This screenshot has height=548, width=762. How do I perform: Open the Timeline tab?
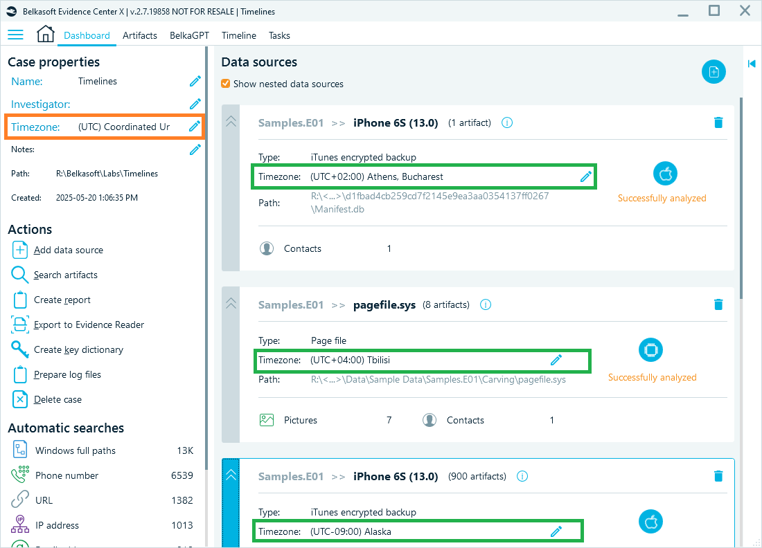point(238,35)
